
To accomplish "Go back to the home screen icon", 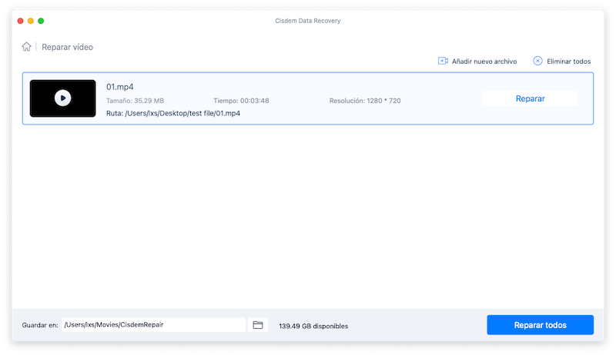I will (x=26, y=47).
